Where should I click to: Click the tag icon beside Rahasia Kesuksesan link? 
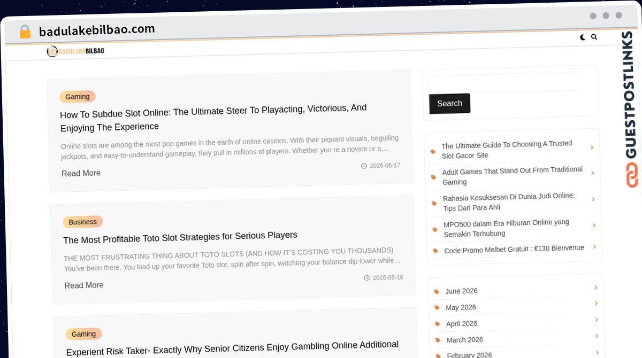click(434, 204)
